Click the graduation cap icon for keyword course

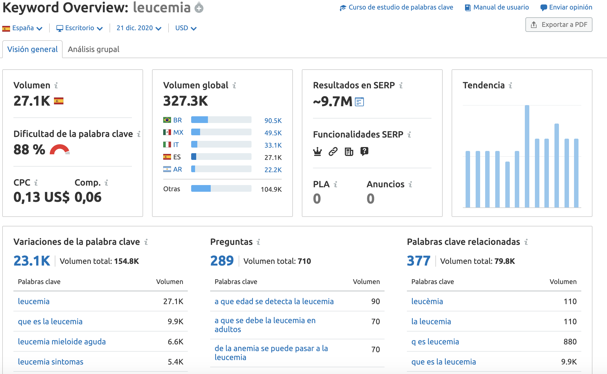pos(343,8)
